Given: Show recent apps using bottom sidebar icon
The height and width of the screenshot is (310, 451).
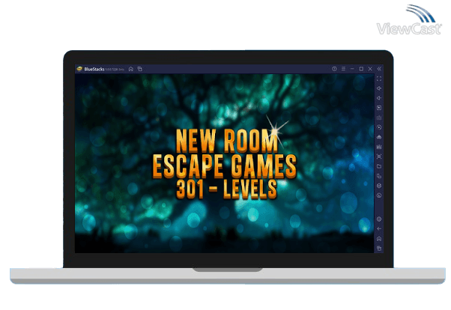Looking at the screenshot, I should [379, 249].
